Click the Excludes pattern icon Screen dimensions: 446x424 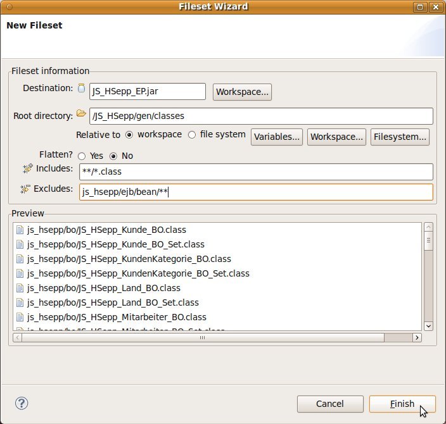pyautogui.click(x=25, y=189)
